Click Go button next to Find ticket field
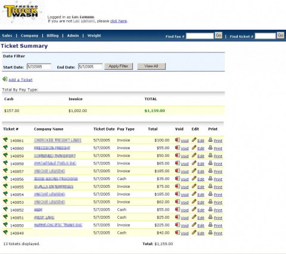The image size is (286, 254). coord(281,35)
